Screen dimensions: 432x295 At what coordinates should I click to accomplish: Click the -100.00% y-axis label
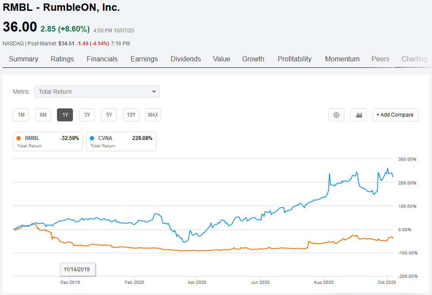pos(408,253)
